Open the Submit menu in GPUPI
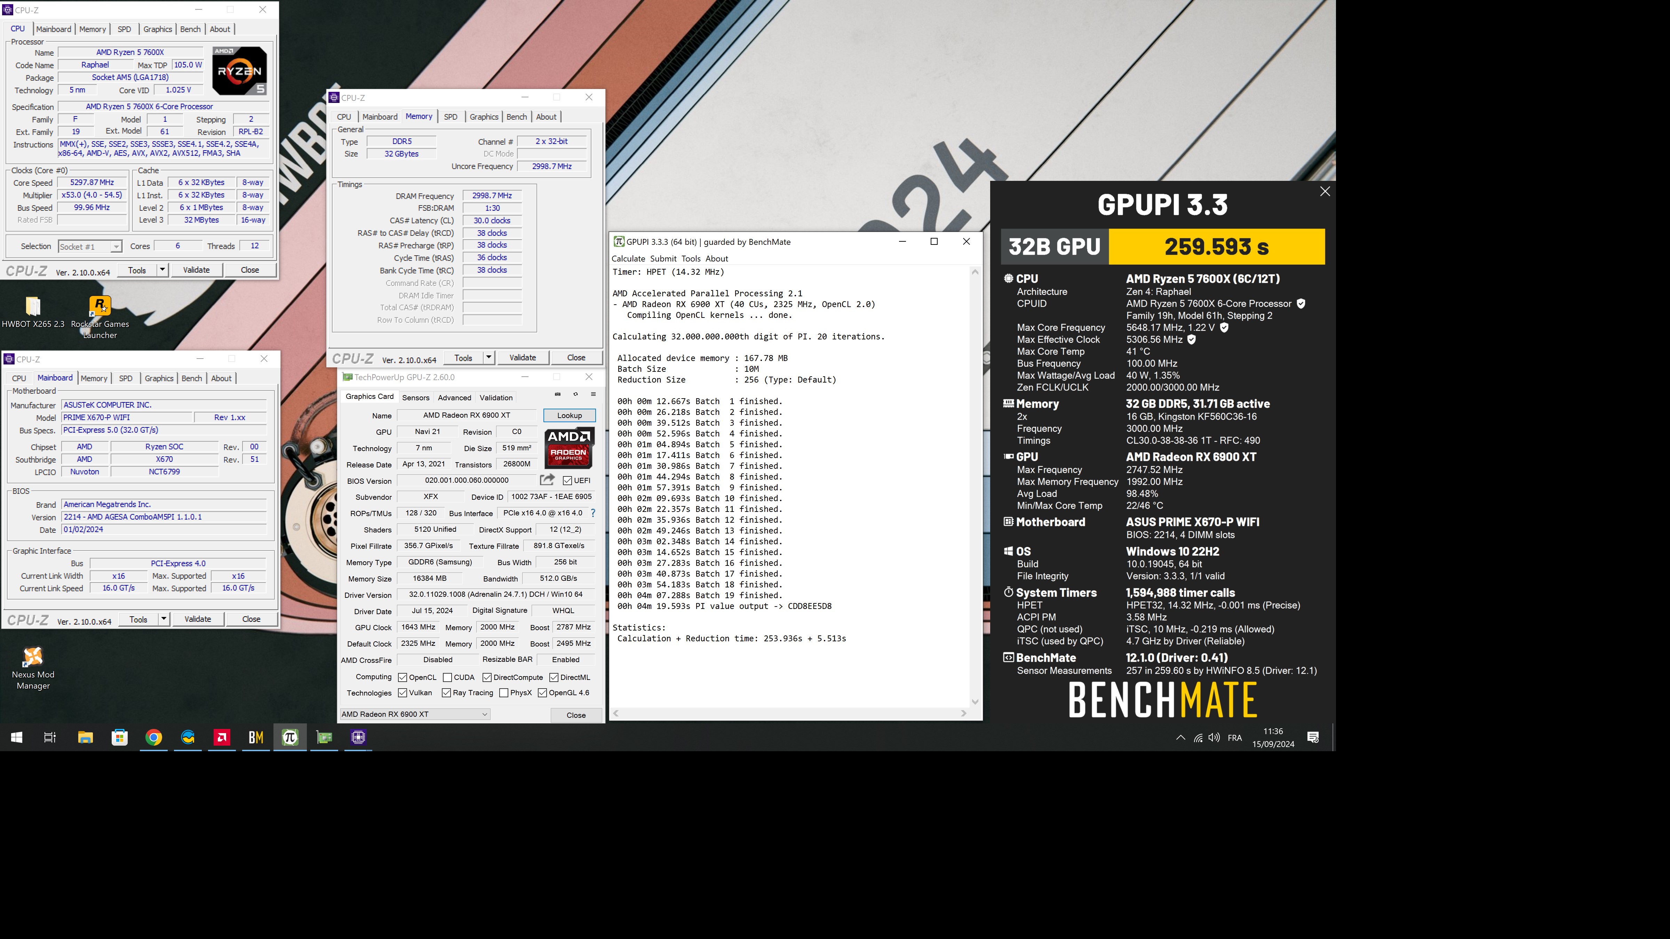 [x=662, y=258]
